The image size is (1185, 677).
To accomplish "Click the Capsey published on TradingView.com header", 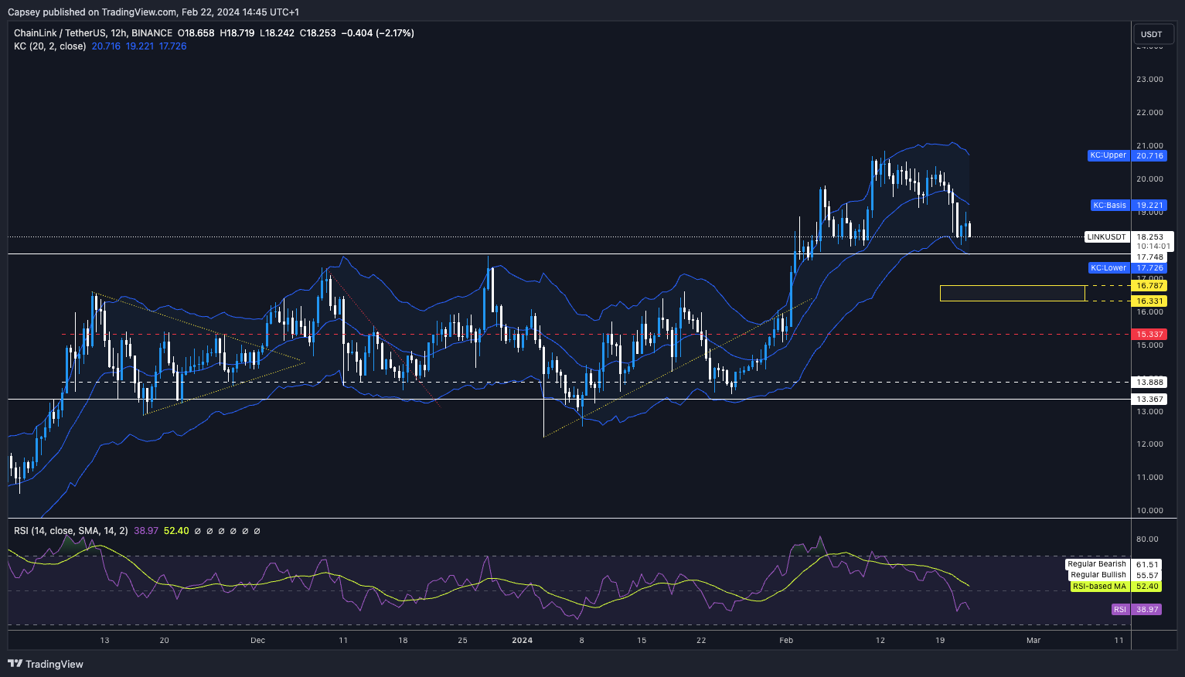I will click(x=153, y=12).
